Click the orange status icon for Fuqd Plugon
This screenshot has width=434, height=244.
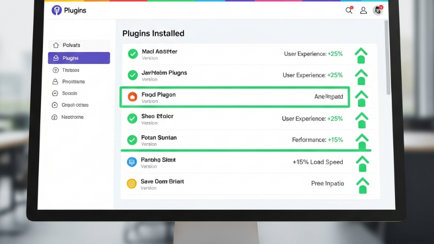click(132, 97)
